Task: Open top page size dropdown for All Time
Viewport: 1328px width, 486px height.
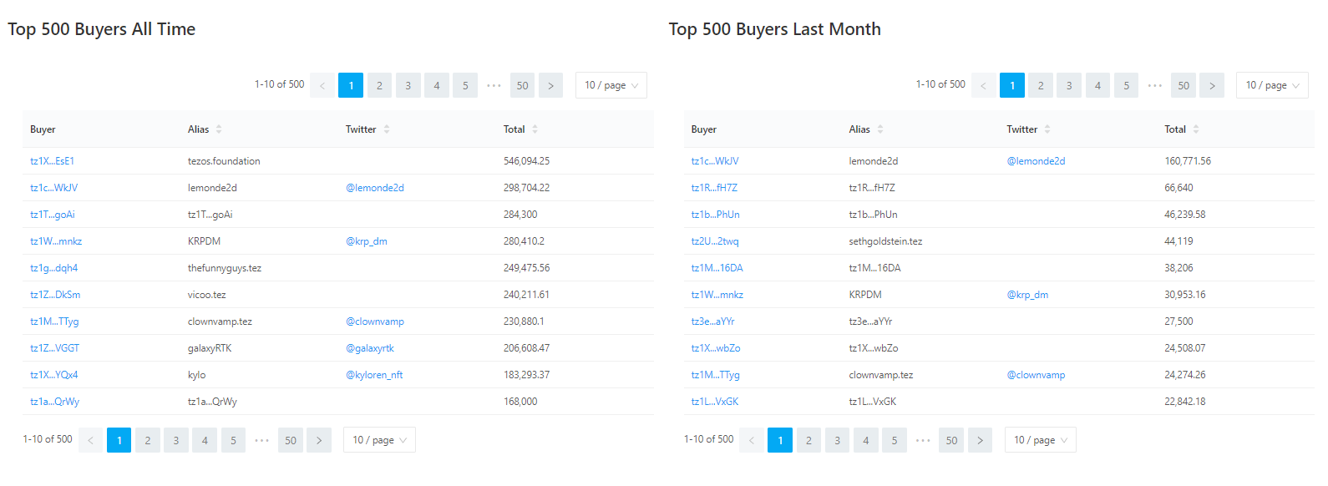Action: pos(611,85)
